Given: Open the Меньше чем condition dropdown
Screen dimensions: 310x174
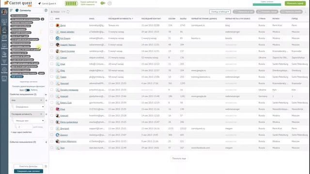Looking at the screenshot, I should point(29,120).
